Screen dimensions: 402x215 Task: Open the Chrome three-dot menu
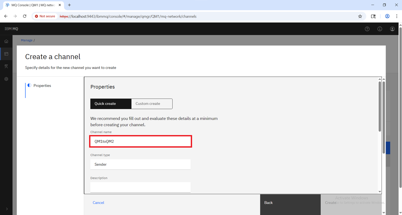pyautogui.click(x=397, y=16)
